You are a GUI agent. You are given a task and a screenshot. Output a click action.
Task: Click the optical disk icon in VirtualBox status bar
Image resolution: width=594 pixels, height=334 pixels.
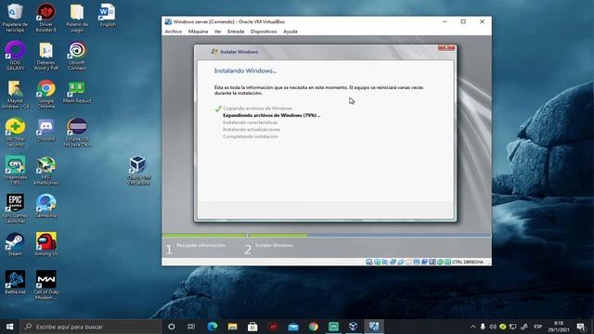pos(377,262)
